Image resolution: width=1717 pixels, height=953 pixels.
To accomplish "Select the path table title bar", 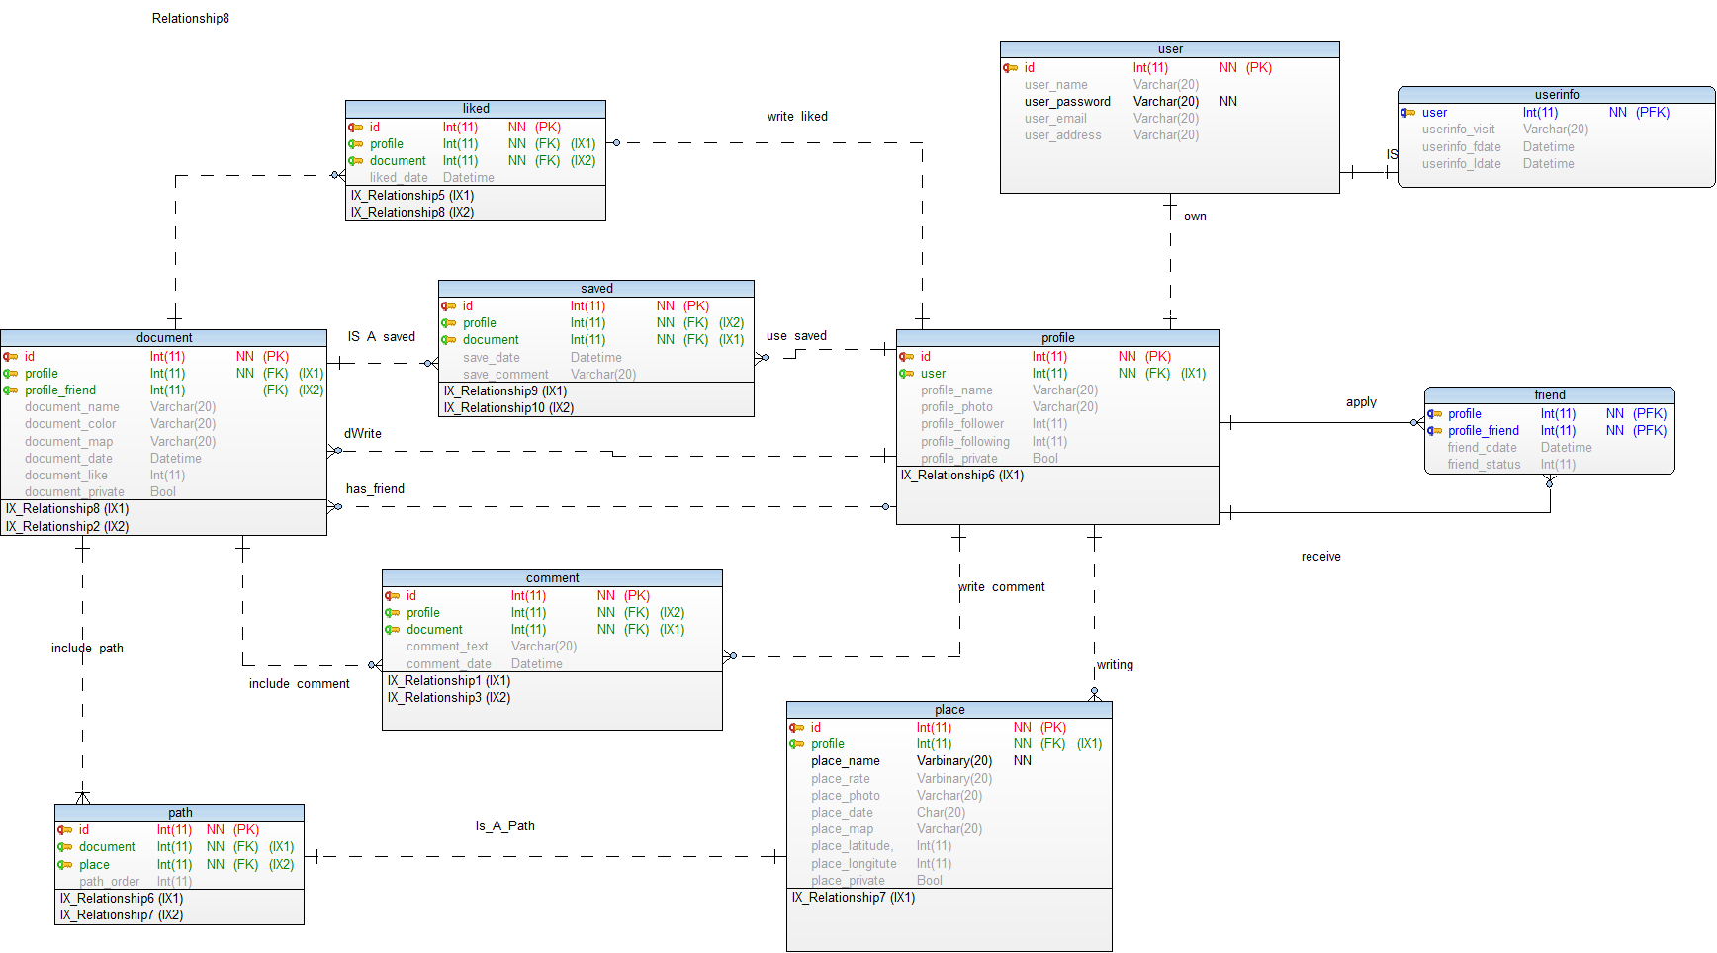I will pyautogui.click(x=180, y=813).
